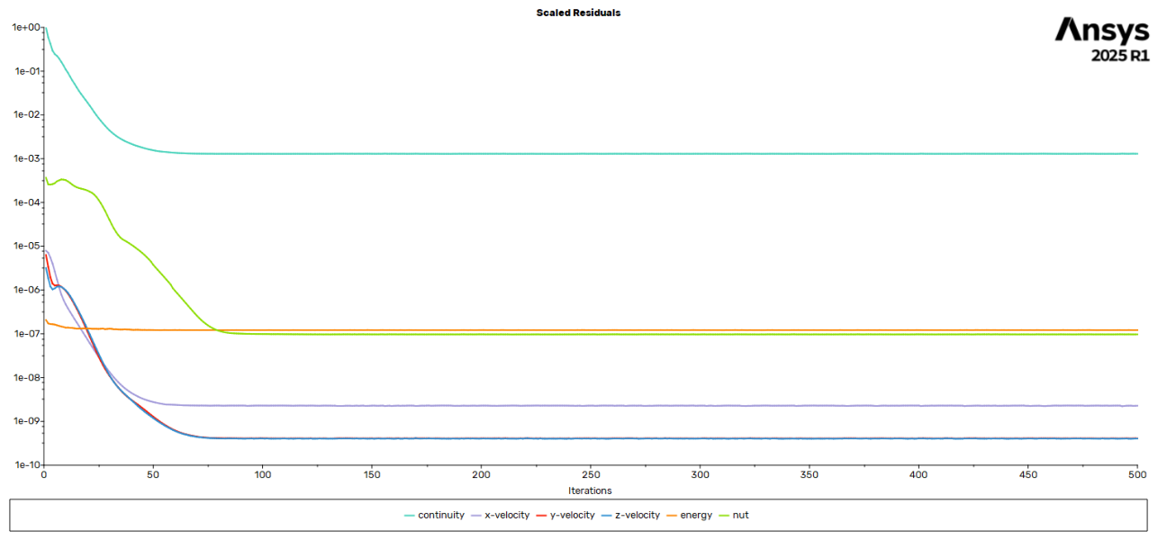1158x540 pixels.
Task: Click the '300' iterations tick label
Action: pyautogui.click(x=700, y=474)
